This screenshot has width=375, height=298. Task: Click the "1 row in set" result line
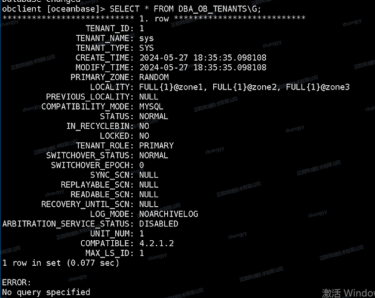[61, 263]
